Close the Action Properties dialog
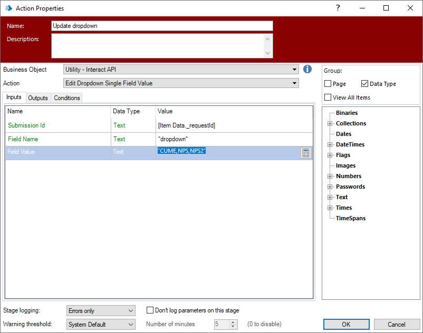Image resolution: width=423 pixels, height=333 pixels. (x=410, y=8)
